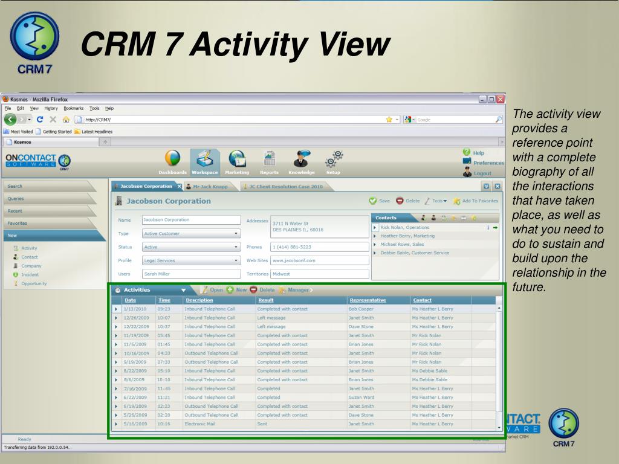Create a New activity
619x464 pixels.
237,290
